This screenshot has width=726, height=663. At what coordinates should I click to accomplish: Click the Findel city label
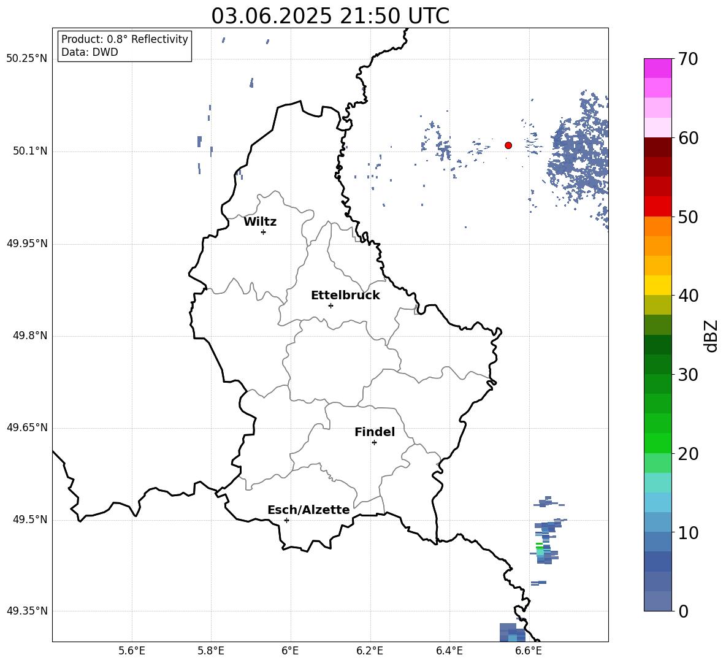tap(375, 432)
